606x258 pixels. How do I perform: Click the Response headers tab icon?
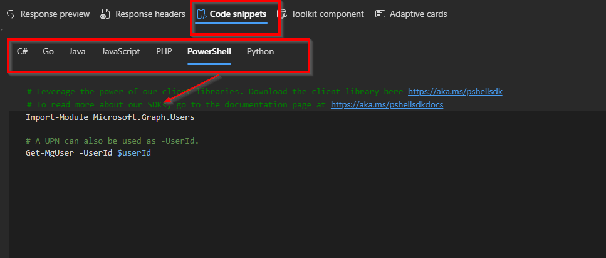click(x=106, y=14)
